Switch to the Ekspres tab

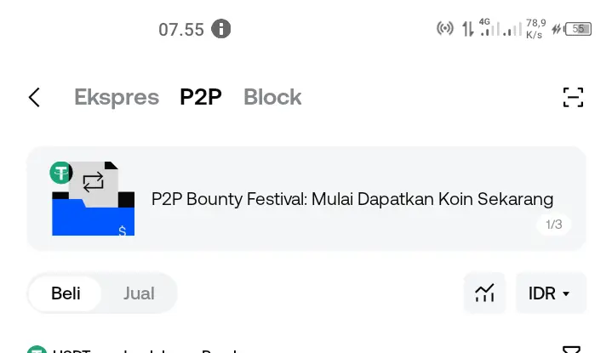[x=117, y=97]
